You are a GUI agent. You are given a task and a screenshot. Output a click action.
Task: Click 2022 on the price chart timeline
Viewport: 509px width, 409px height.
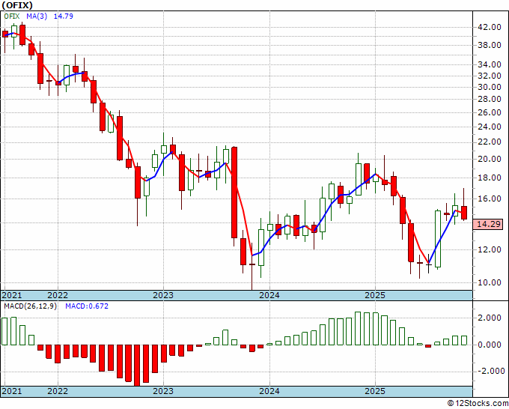point(58,295)
